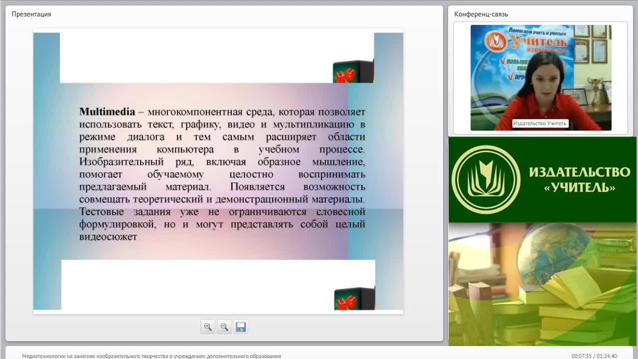The width and height of the screenshot is (638, 359).
Task: Click the word Multimedia on the slide
Action: click(107, 112)
